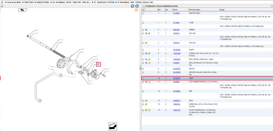Click grey plus icon in SHAFT row
The width and height of the screenshot is (273, 131).
(x=143, y=50)
